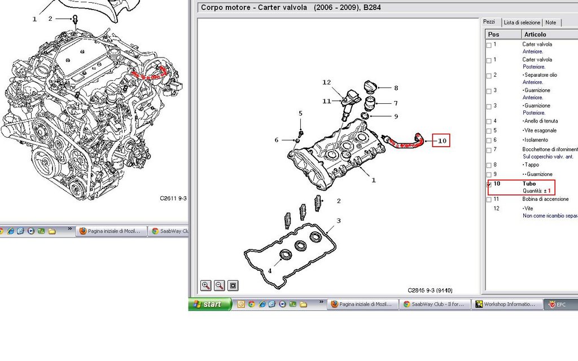Select 'Isolamento' text in list

(536, 140)
